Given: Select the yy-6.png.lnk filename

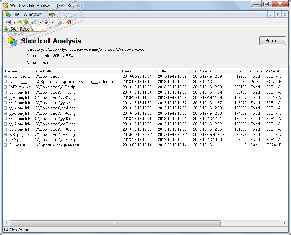Looking at the screenshot, I should pyautogui.click(x=20, y=119).
